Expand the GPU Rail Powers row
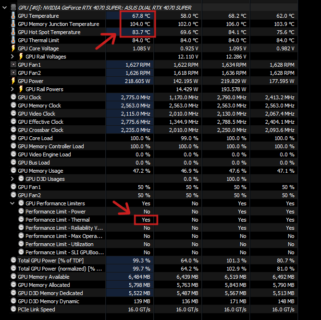The height and width of the screenshot is (320, 321). pos(12,89)
